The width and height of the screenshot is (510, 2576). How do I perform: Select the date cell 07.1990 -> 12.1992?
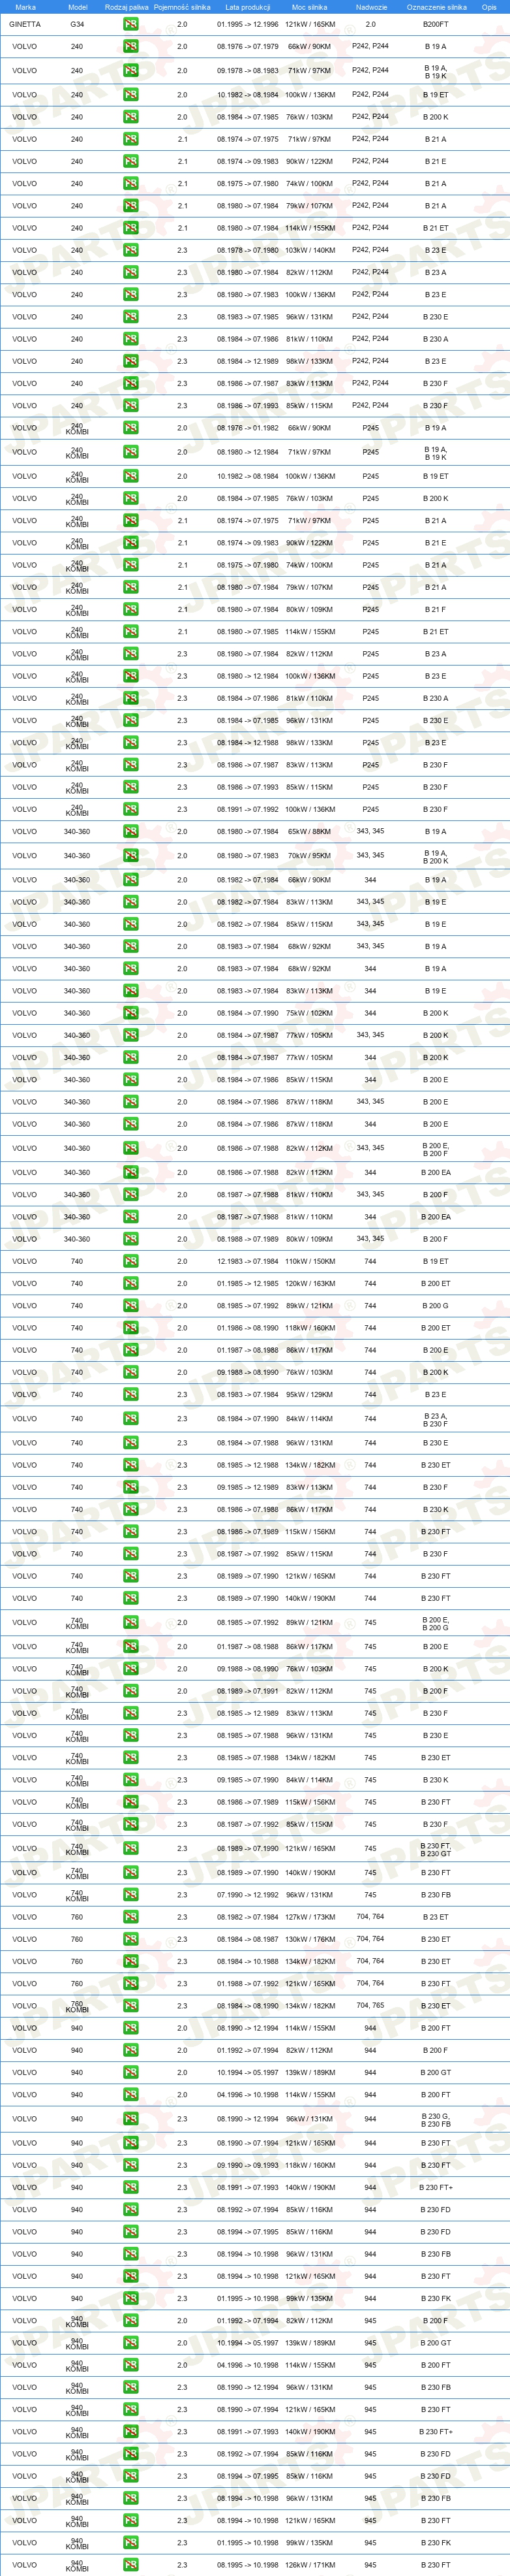tap(248, 1895)
